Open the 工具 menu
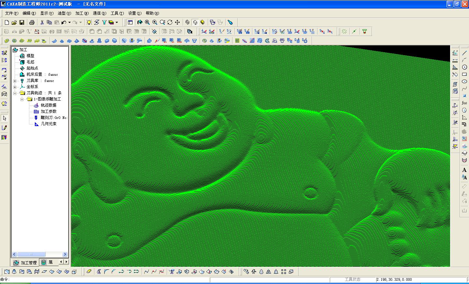 [117, 13]
